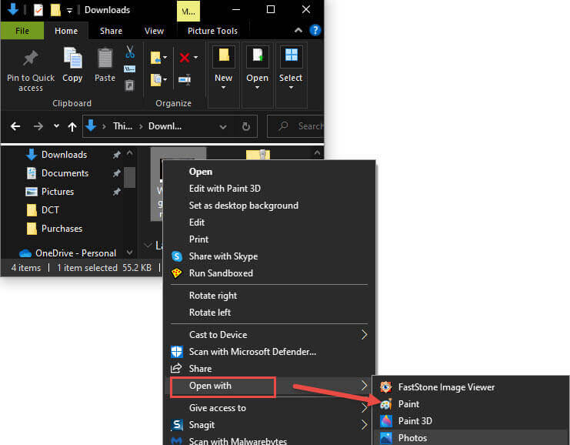Image resolution: width=570 pixels, height=445 pixels.
Task: Open Downloads in navigation pane
Action: pyautogui.click(x=64, y=155)
